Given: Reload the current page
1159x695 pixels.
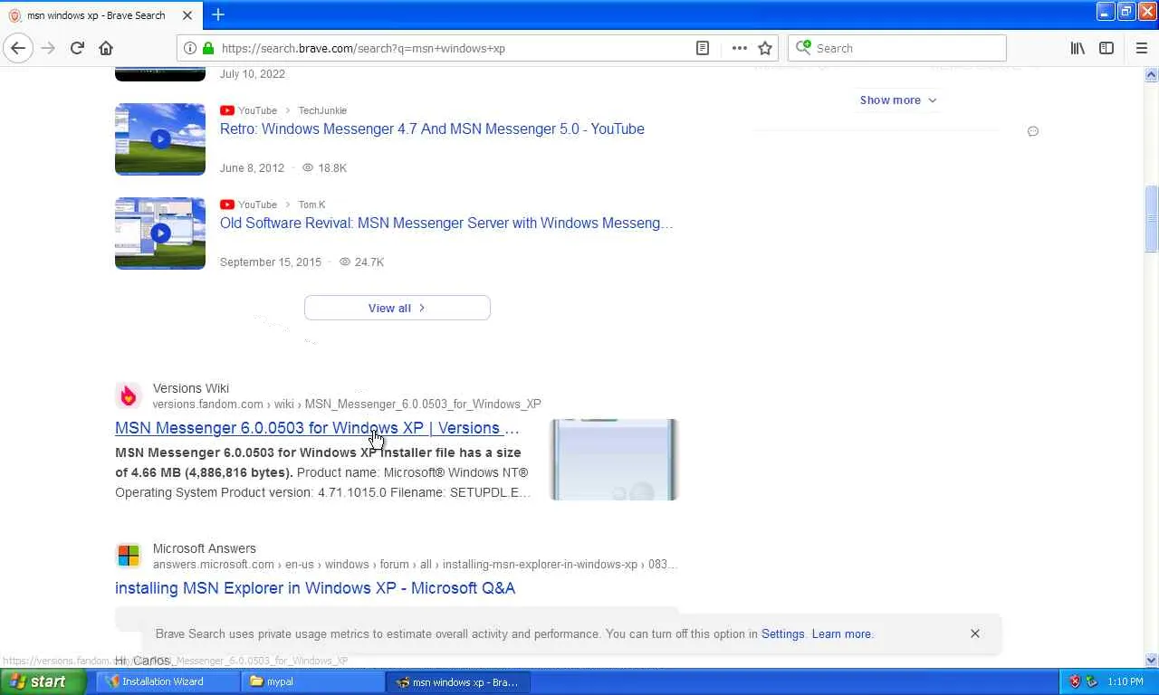Looking at the screenshot, I should coord(77,48).
